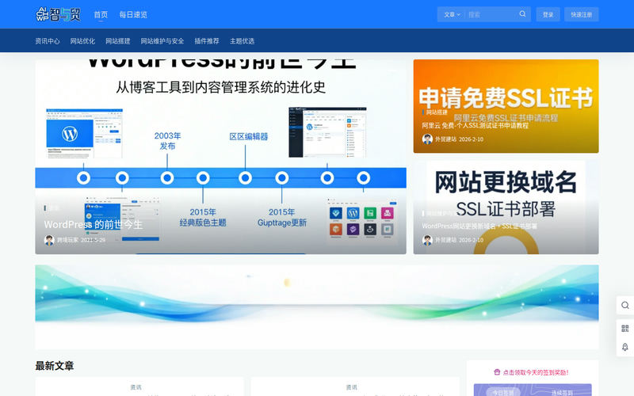Open 阿里云 免费-个人SSL测试证书申请教程 title
The height and width of the screenshot is (396, 634).
475,126
